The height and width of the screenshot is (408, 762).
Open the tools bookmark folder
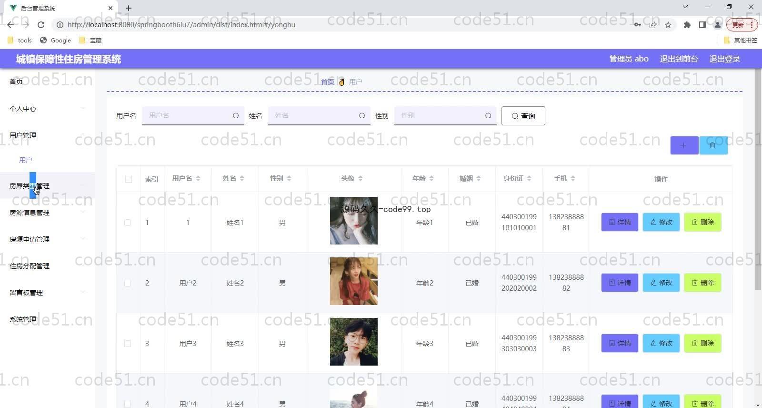coord(20,41)
